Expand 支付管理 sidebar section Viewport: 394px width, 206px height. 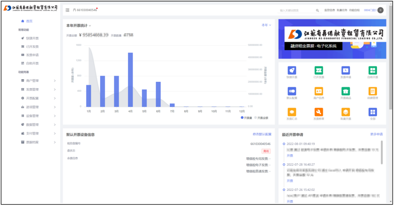coord(38,134)
